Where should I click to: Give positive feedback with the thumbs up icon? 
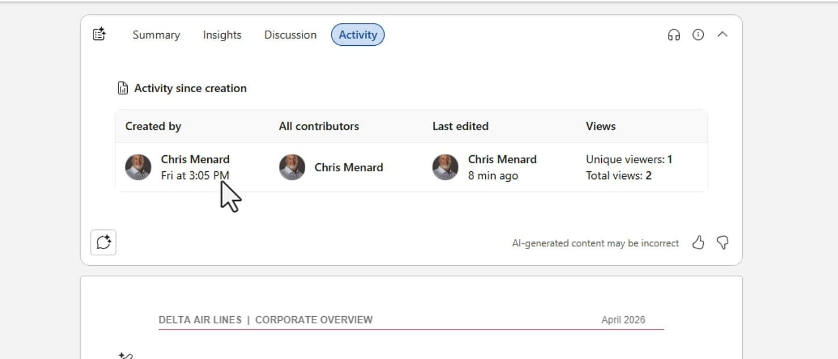[x=698, y=243]
